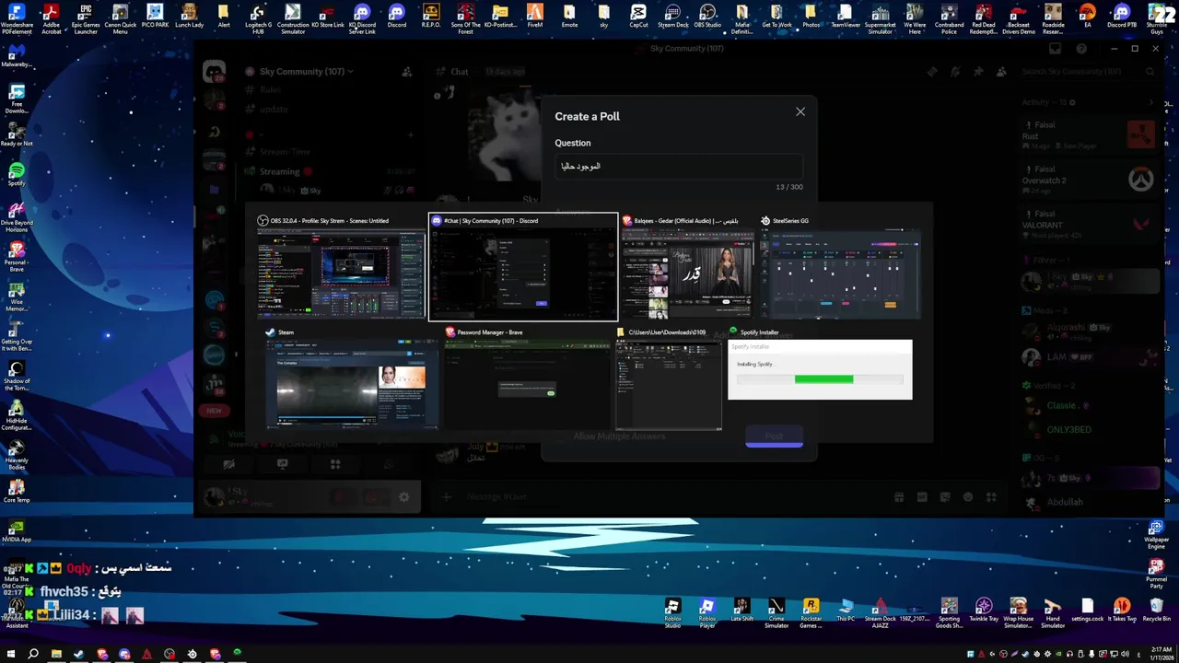Image resolution: width=1179 pixels, height=663 pixels.
Task: Select the Steam window thumbnail
Action: [352, 378]
